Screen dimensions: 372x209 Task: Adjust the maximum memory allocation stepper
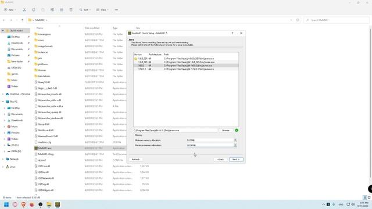[235, 145]
